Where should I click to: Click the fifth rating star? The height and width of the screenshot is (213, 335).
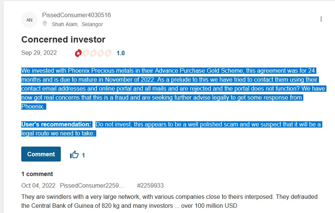[x=108, y=53]
